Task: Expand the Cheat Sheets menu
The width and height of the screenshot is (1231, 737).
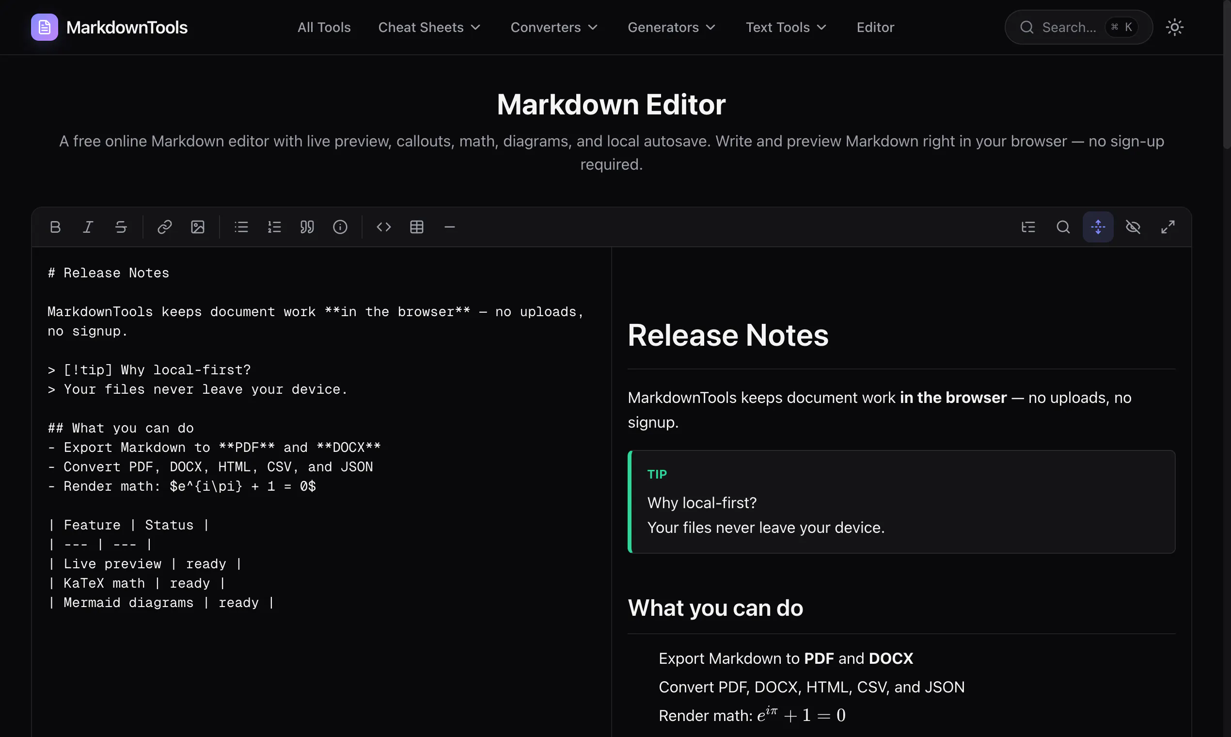Action: coord(429,27)
